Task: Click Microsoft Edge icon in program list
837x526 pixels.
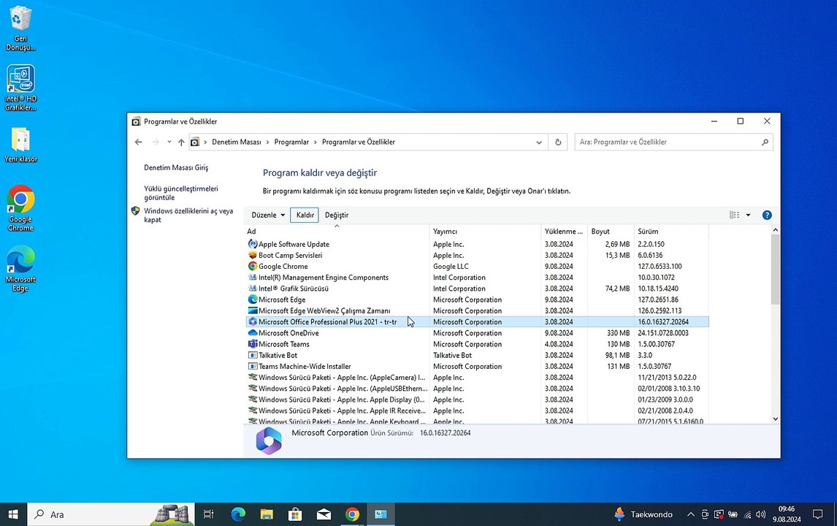Action: [x=253, y=300]
